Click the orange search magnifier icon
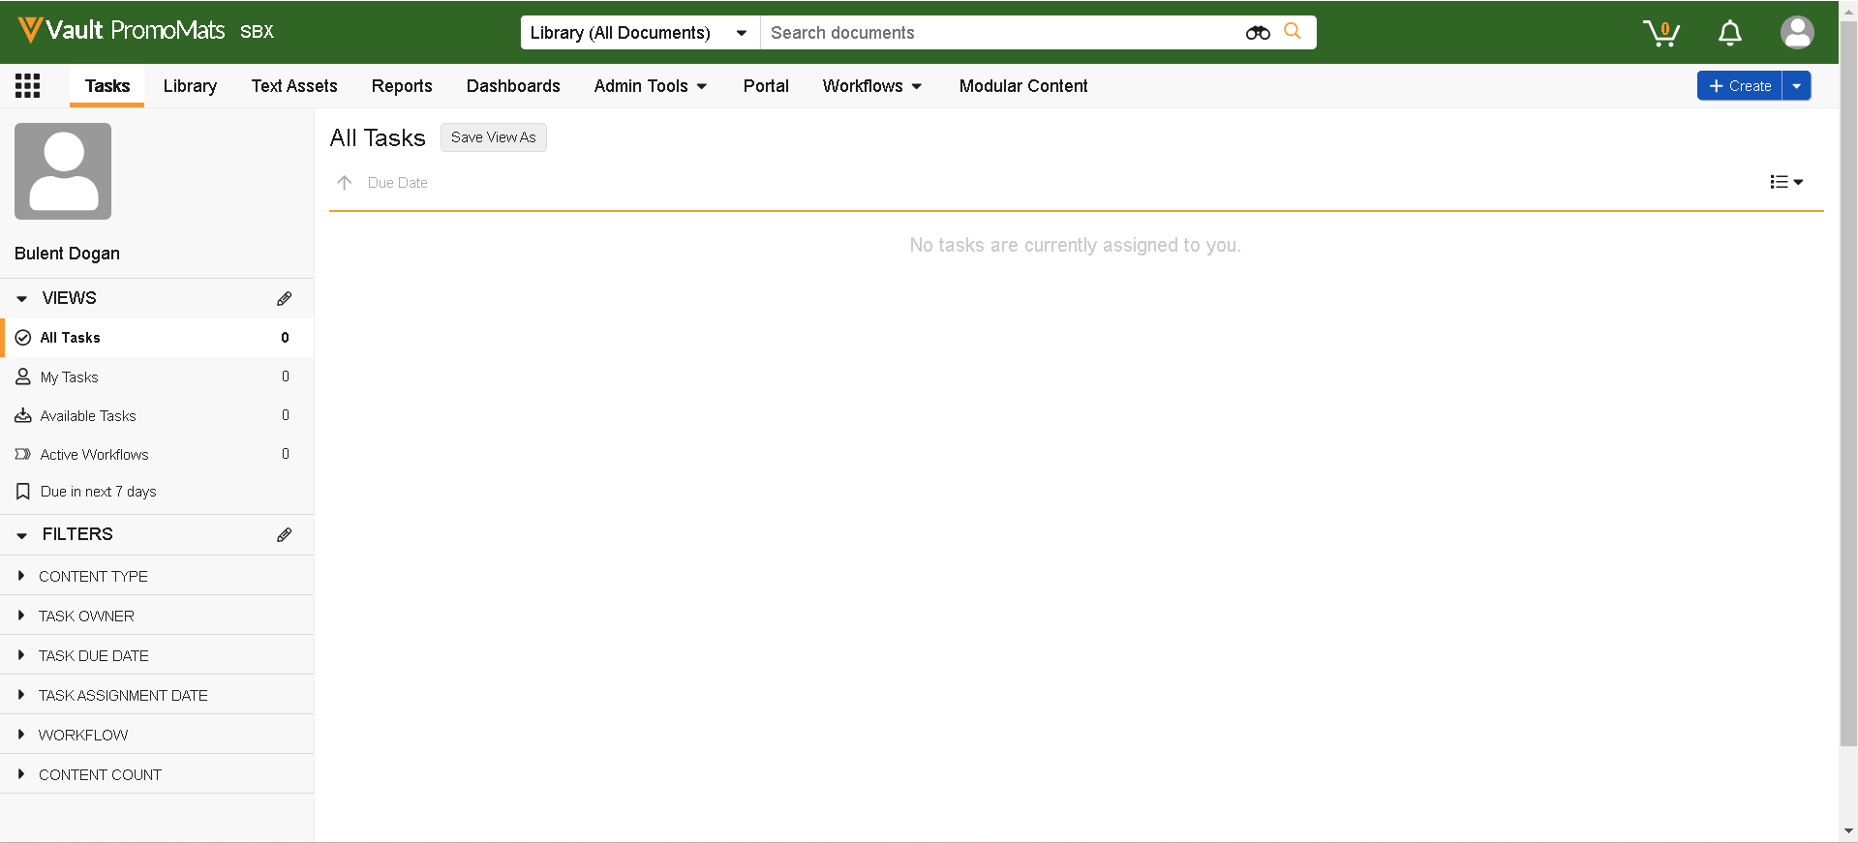The height and width of the screenshot is (843, 1858). point(1293,32)
